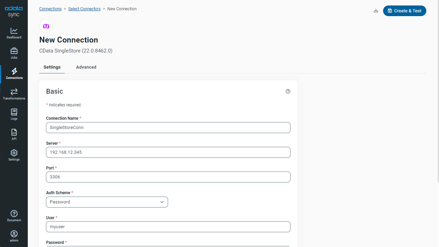Click the 'Auth Scheme' label
The height and width of the screenshot is (247, 439).
pos(58,193)
